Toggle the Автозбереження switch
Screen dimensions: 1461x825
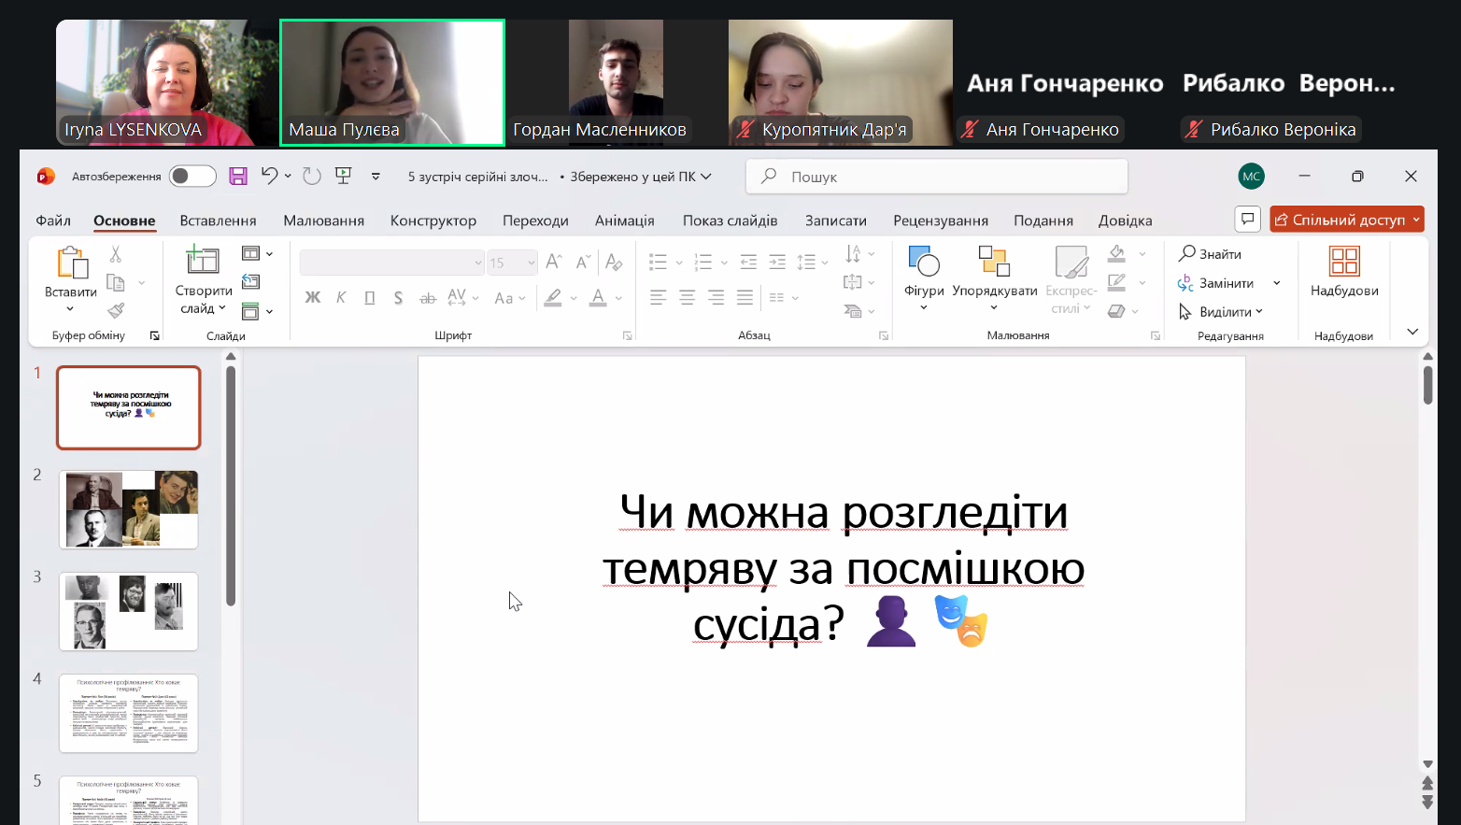click(192, 176)
